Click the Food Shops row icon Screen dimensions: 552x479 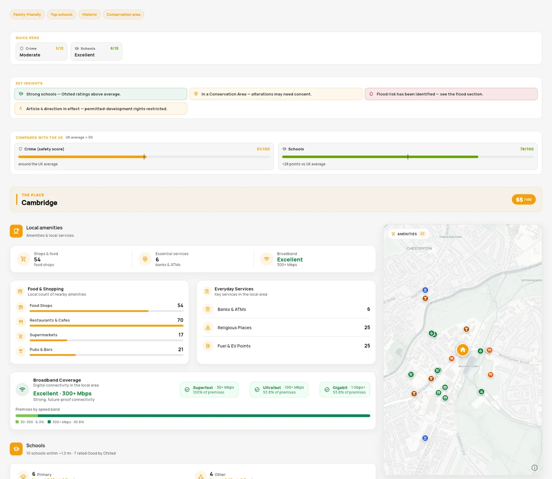click(21, 307)
